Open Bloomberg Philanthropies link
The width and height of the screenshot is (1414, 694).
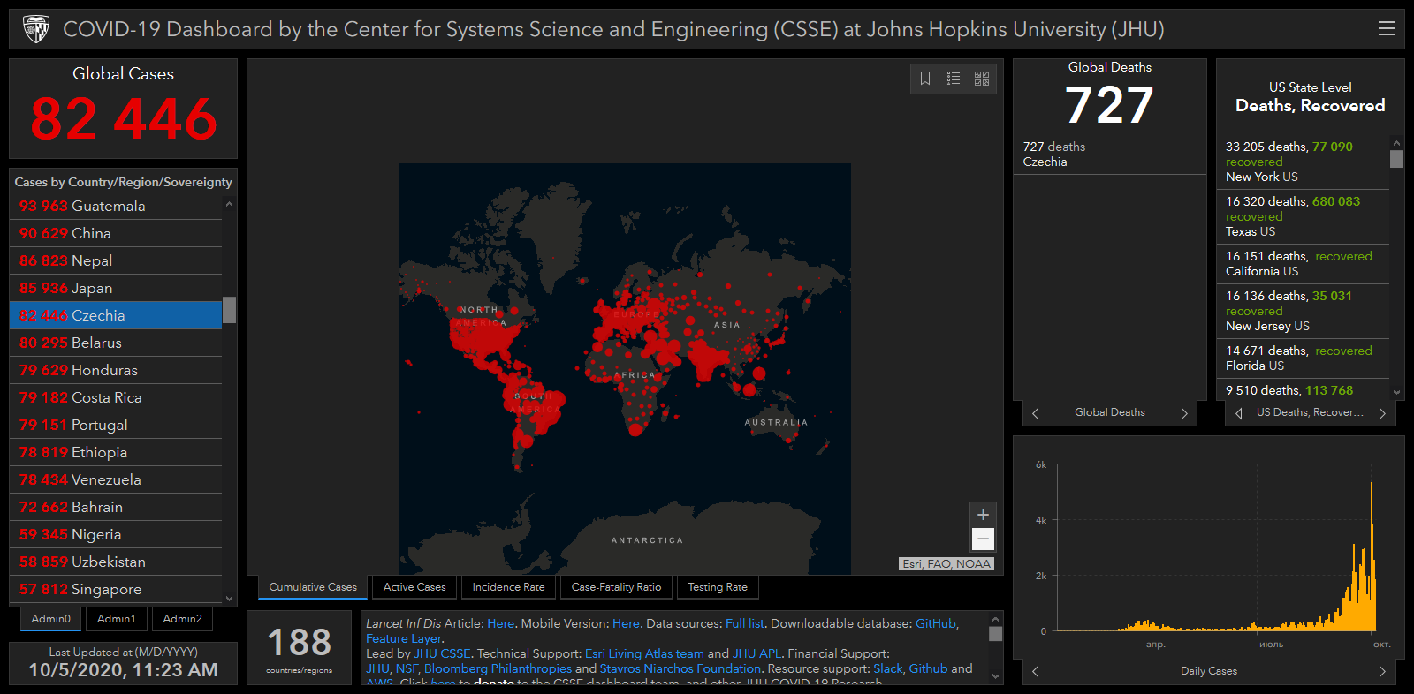click(x=498, y=668)
